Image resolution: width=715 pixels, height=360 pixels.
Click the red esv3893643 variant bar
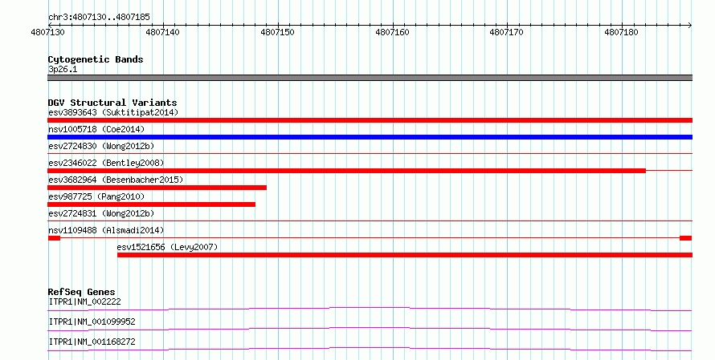tap(370, 120)
